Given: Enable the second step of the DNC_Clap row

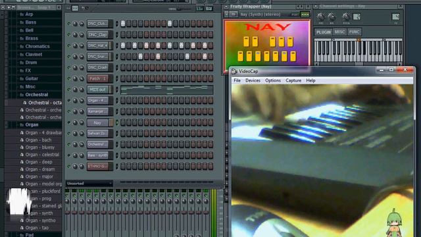Looking at the screenshot, I should pyautogui.click(x=129, y=35).
